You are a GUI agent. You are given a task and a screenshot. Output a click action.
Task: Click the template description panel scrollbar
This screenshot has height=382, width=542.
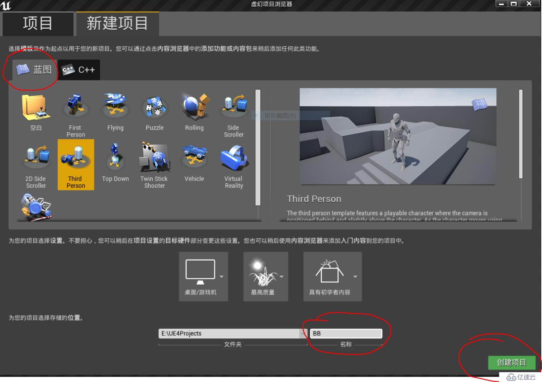coord(521,134)
